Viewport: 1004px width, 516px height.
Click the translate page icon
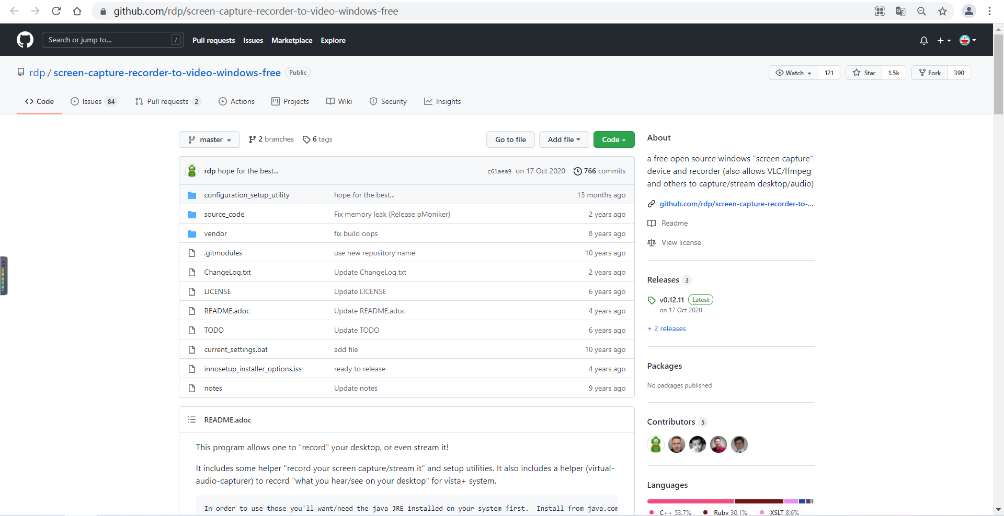point(900,11)
